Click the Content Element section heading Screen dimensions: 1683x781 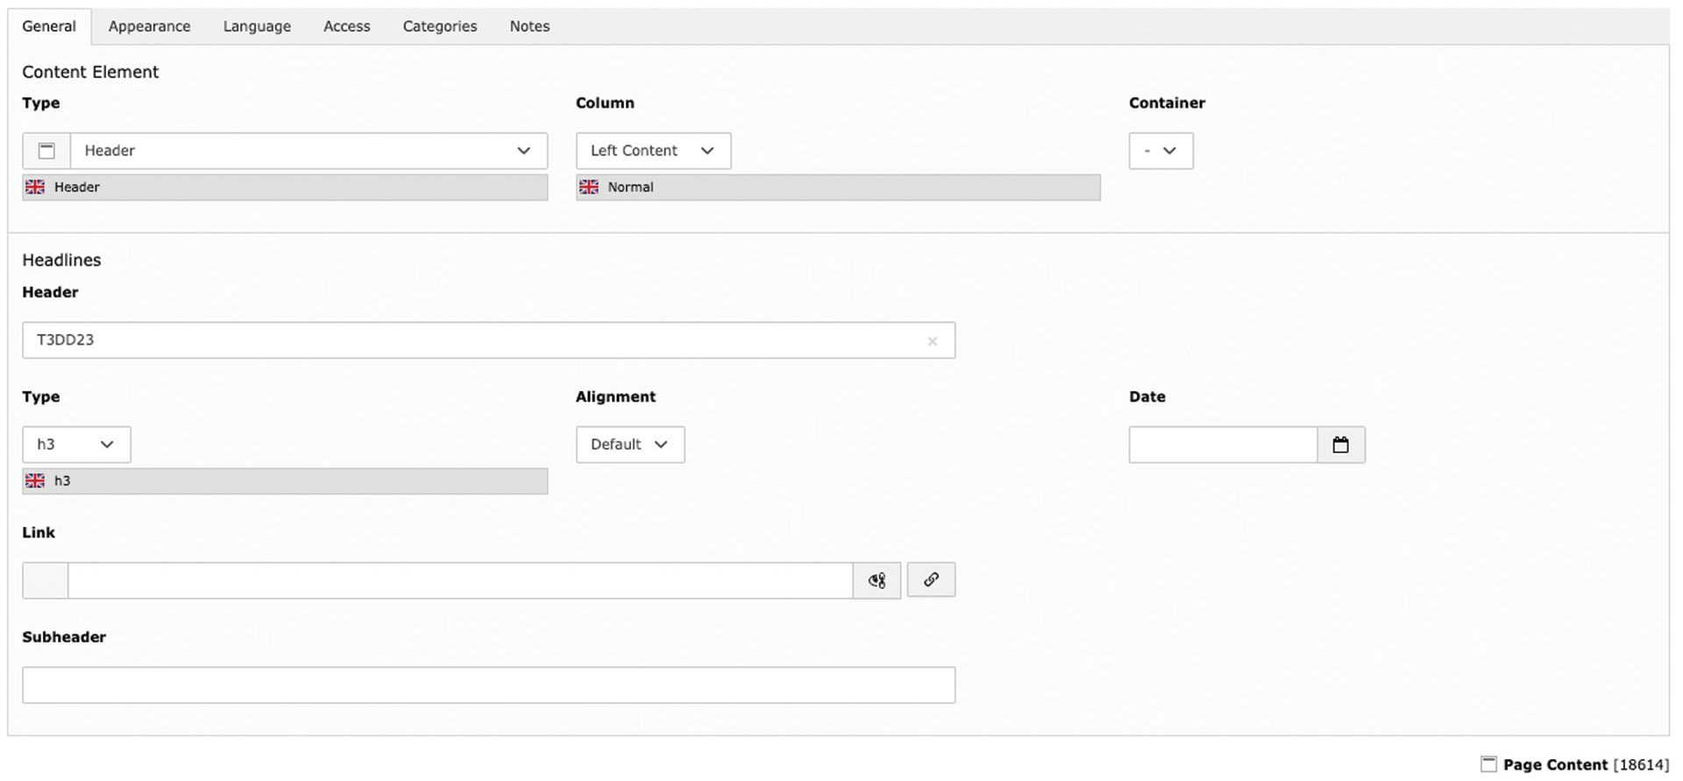coord(90,72)
